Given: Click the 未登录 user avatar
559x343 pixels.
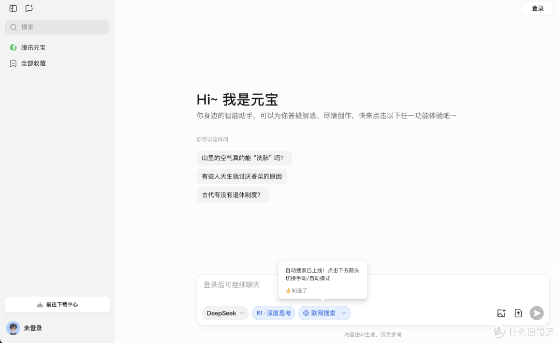Looking at the screenshot, I should click(13, 328).
